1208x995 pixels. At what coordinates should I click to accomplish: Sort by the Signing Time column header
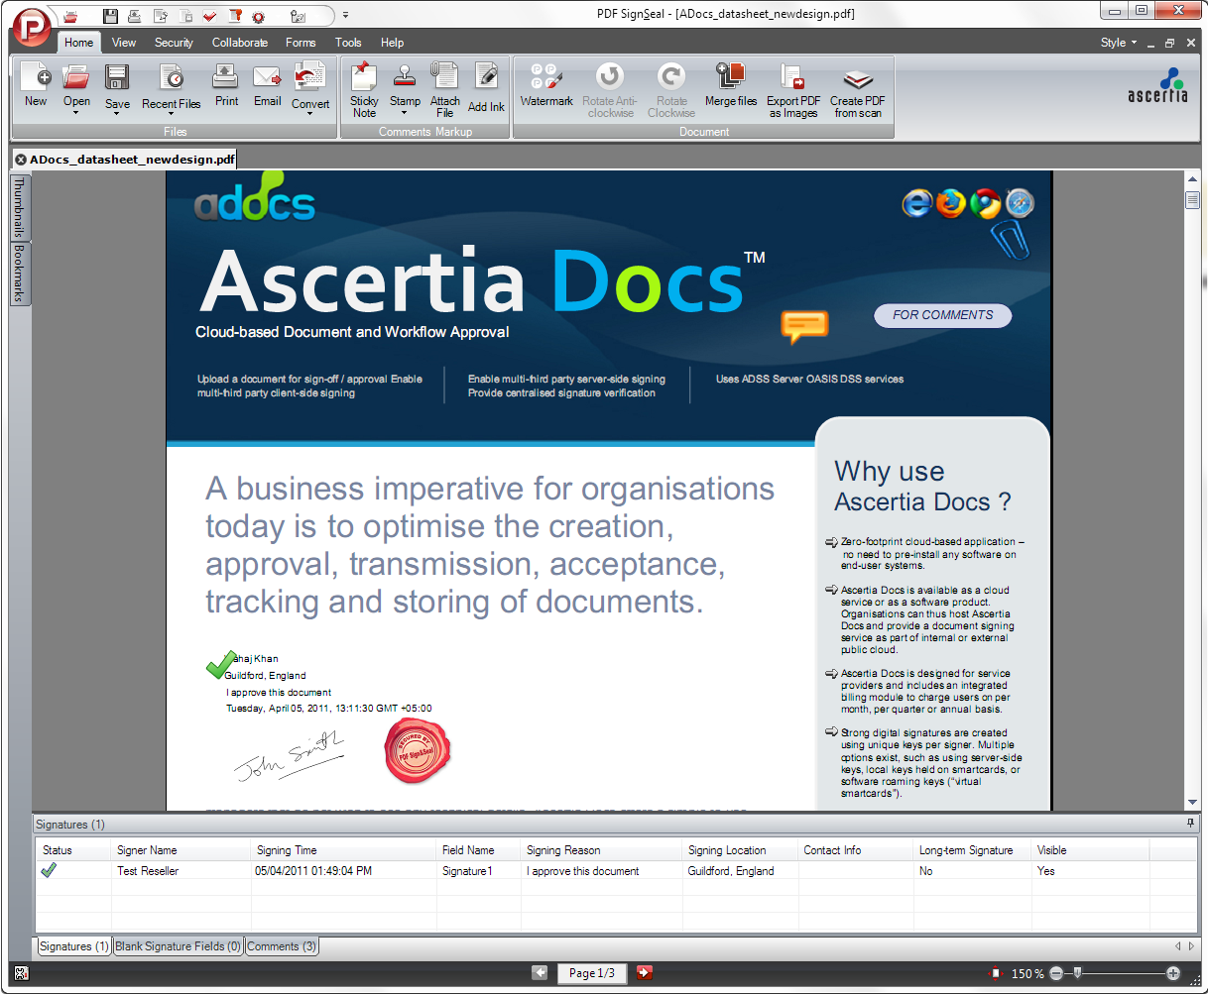tap(343, 850)
